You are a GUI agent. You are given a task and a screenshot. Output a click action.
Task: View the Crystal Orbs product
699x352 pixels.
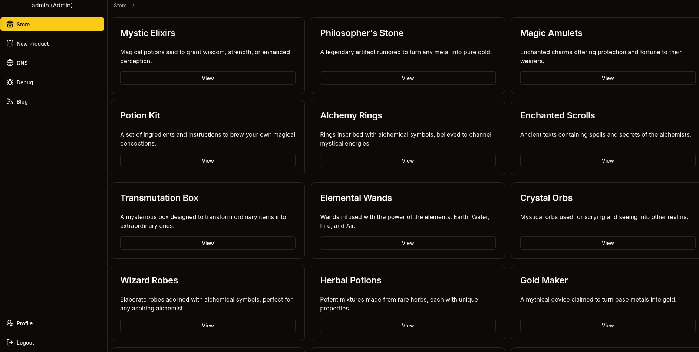[607, 243]
